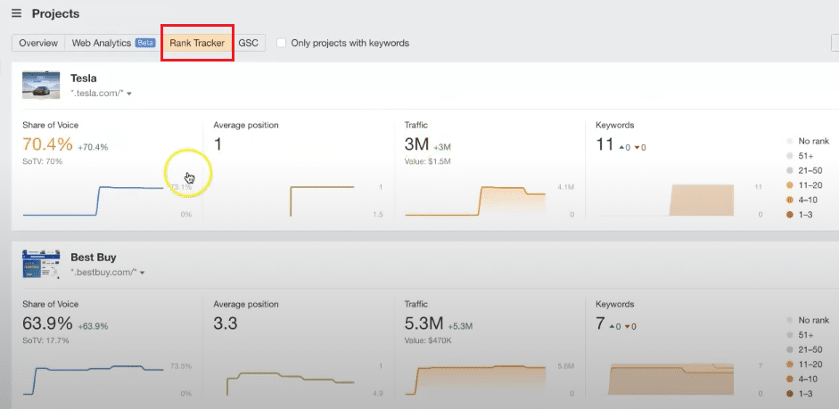Screen dimensions: 839x409
Task: Click Best Buy Traffic 5.3M value
Action: tap(424, 323)
